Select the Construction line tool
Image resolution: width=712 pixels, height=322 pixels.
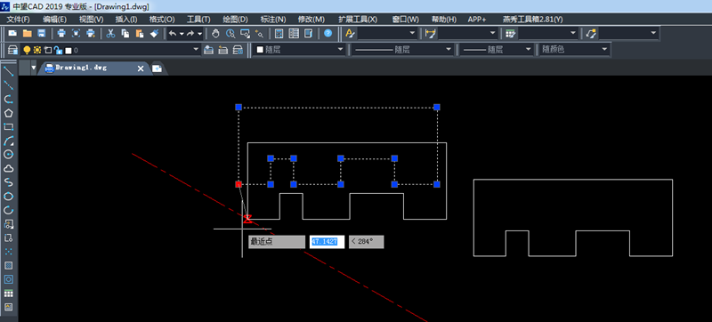(8, 85)
